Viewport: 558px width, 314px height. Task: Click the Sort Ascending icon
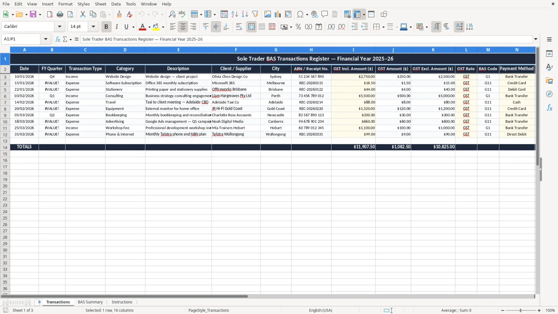pyautogui.click(x=234, y=14)
